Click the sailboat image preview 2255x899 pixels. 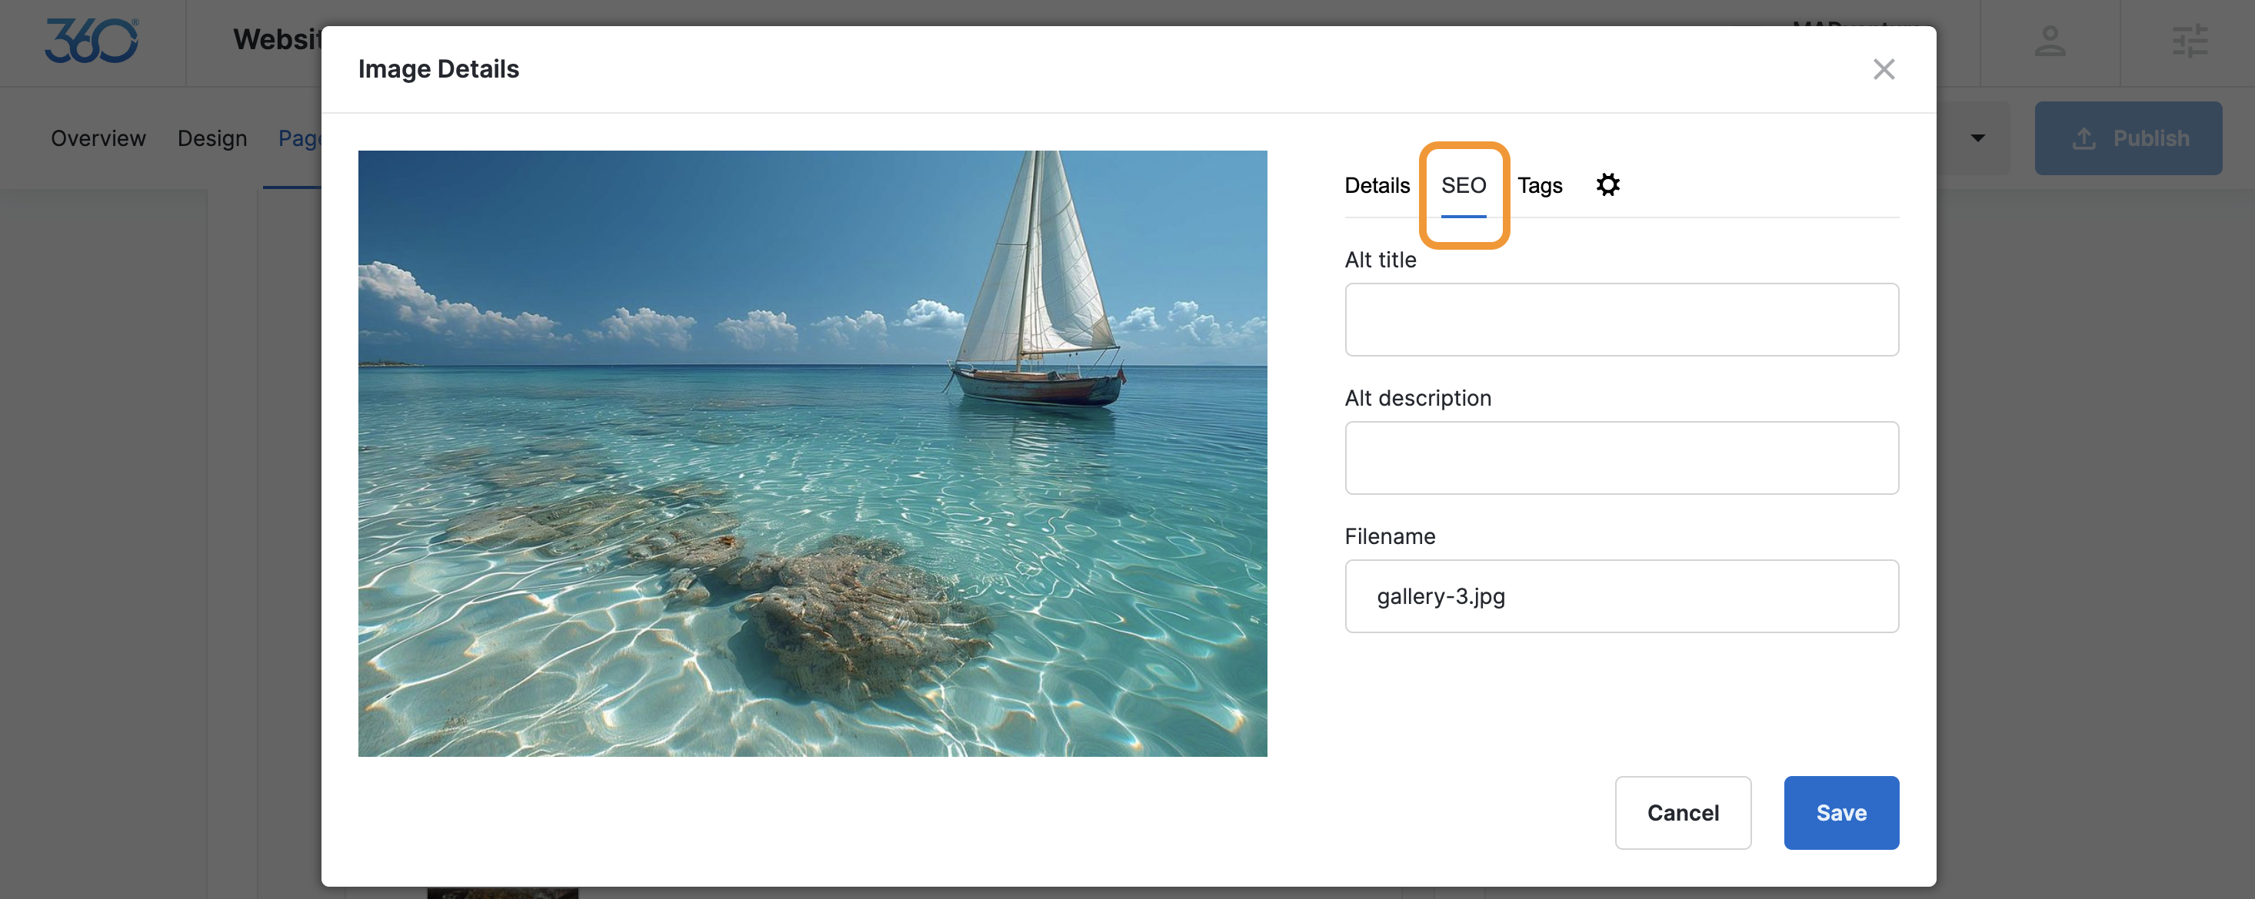[x=811, y=453]
